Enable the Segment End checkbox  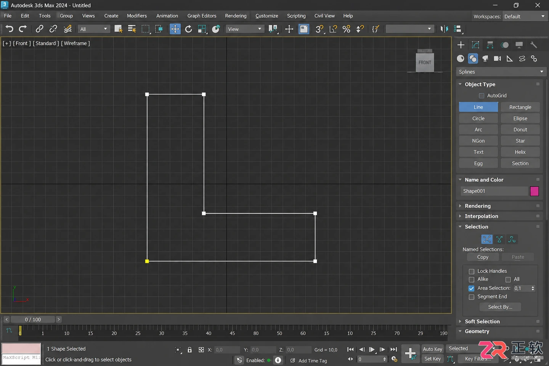pyautogui.click(x=472, y=297)
